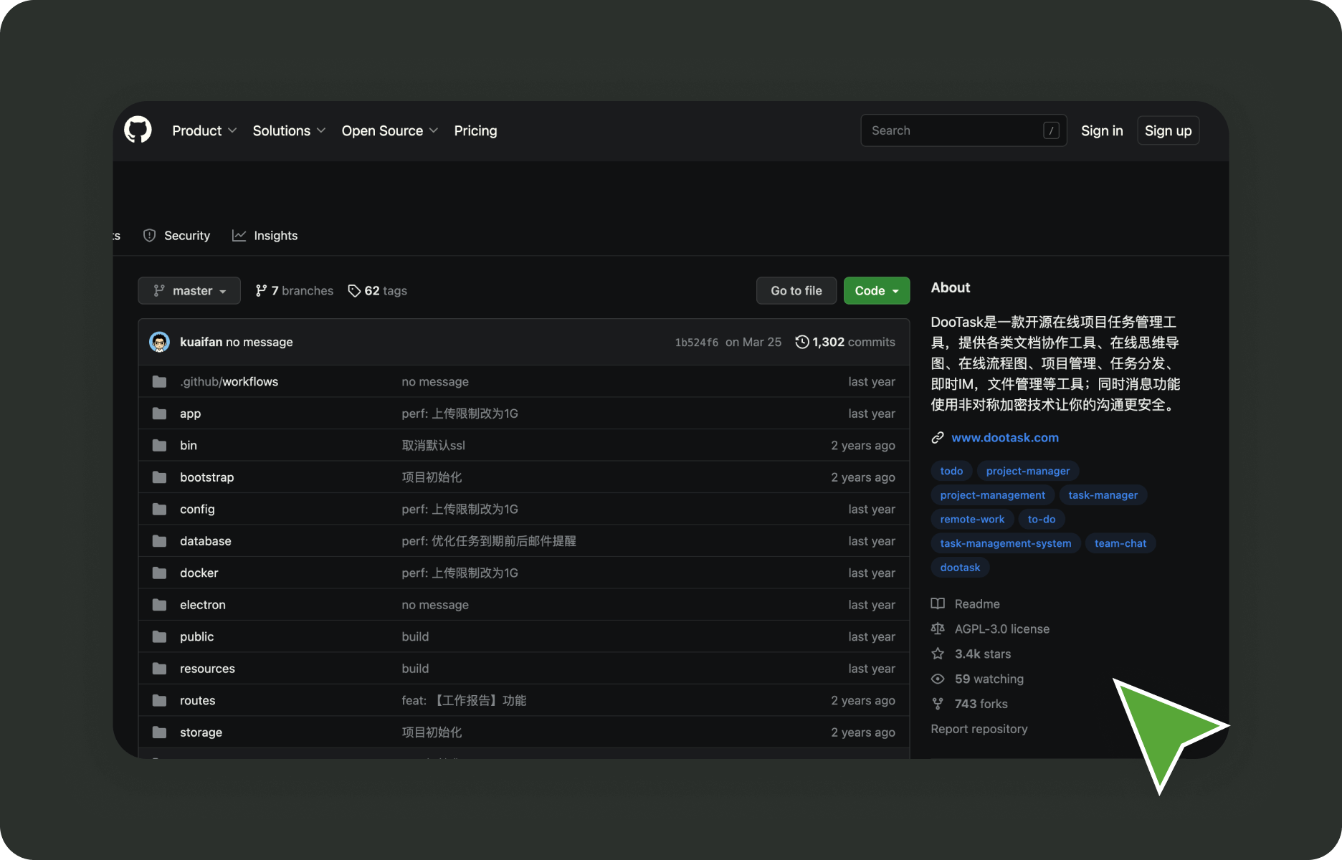
Task: Click the GitHub Octocat logo
Action: 138,130
